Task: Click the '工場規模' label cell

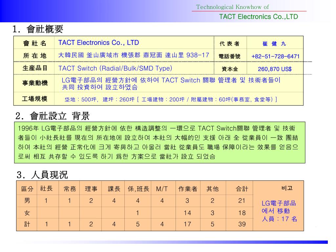Action: pyautogui.click(x=34, y=99)
